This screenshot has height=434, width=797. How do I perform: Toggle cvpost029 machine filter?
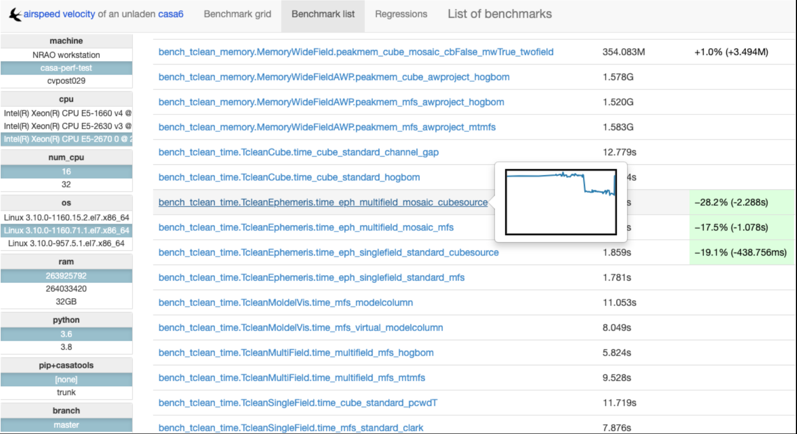66,81
